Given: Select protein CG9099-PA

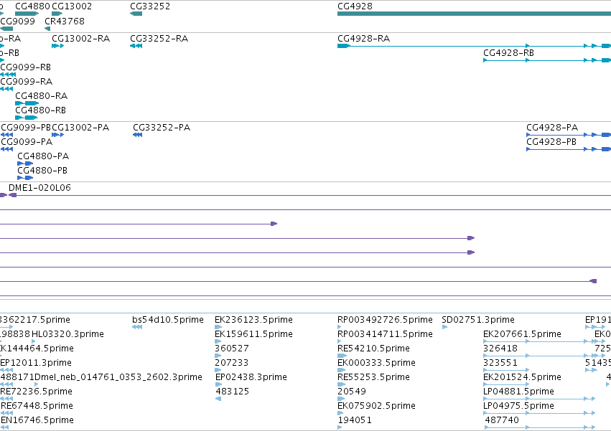Looking at the screenshot, I should 27,142.
